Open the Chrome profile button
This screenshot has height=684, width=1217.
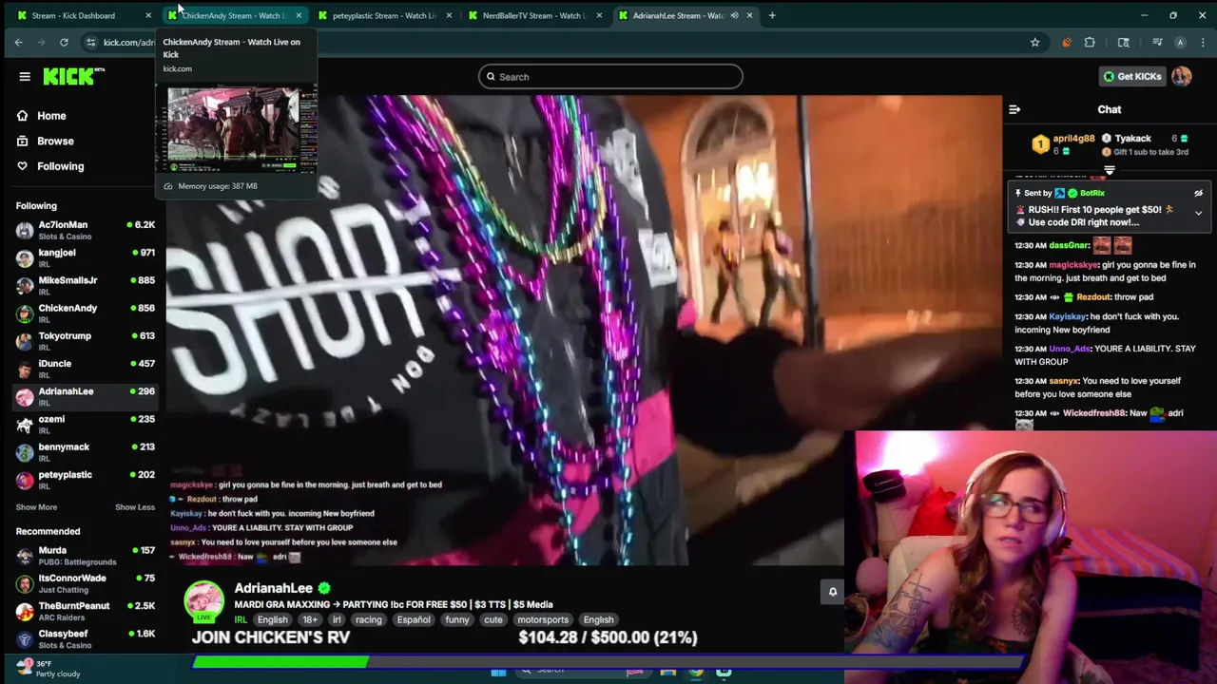click(x=1180, y=42)
